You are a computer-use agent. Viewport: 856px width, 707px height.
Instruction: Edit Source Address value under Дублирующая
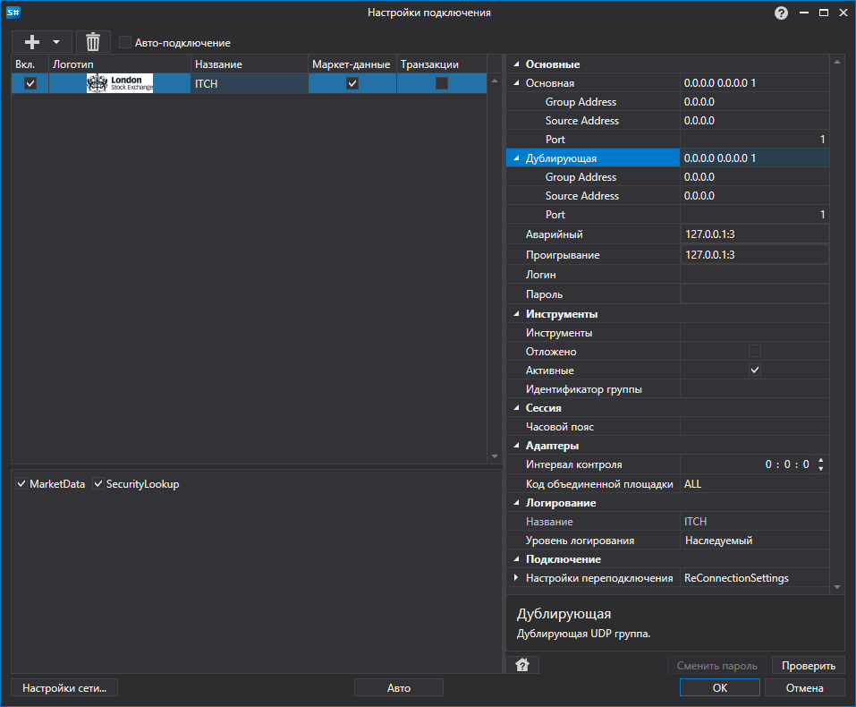[754, 196]
